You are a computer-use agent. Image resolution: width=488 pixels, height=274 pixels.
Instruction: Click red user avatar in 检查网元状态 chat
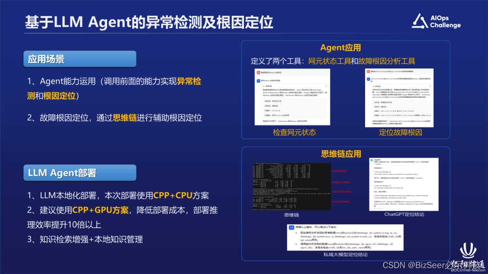click(x=258, y=72)
